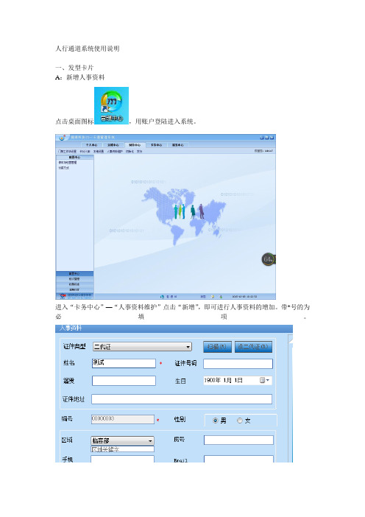Screen dimensions: 365x517
Task: Click the 区域关键字 search field
Action: [123, 449]
